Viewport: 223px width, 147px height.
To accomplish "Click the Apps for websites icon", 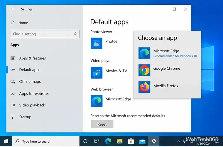I will [13, 93].
